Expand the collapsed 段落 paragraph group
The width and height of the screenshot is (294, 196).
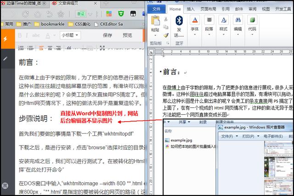coord(209,26)
